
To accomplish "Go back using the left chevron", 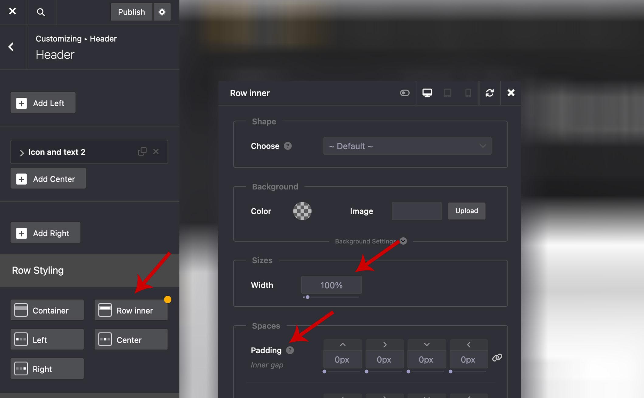I will (x=11, y=47).
